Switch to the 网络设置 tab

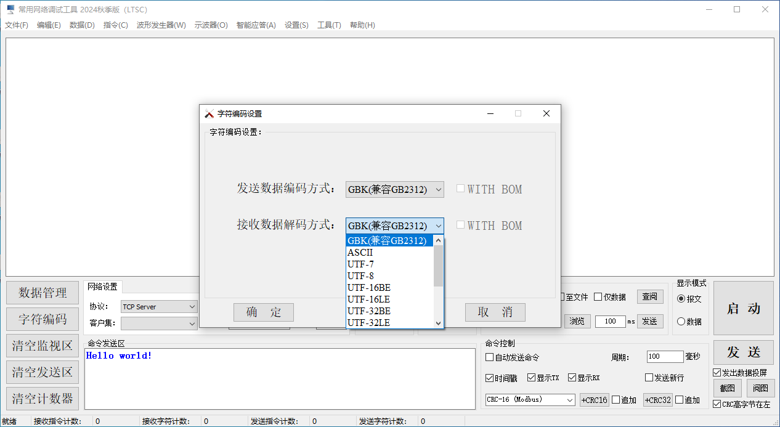(102, 287)
